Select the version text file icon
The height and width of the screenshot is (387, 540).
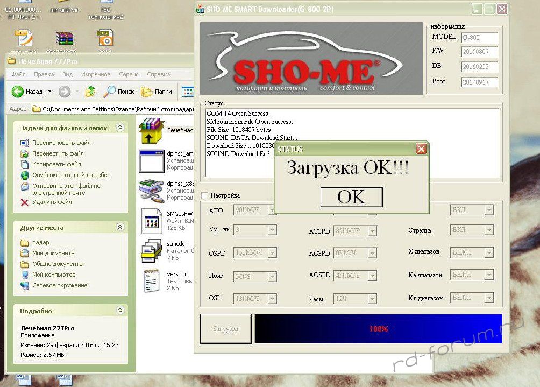(x=151, y=281)
